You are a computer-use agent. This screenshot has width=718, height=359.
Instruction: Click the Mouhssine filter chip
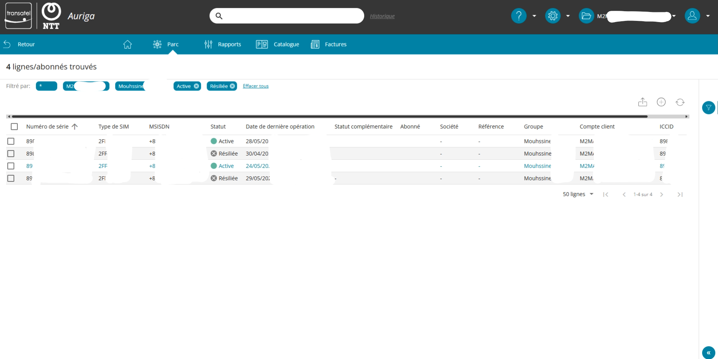click(x=130, y=86)
